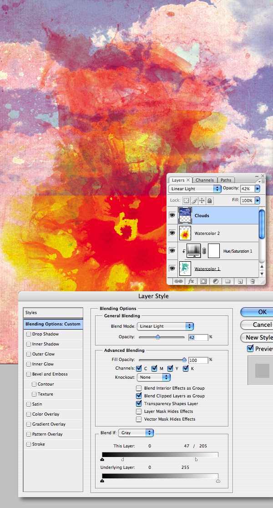Enable the Texture checkbox
Viewport: 273px width, 508px height.
pos(34,394)
